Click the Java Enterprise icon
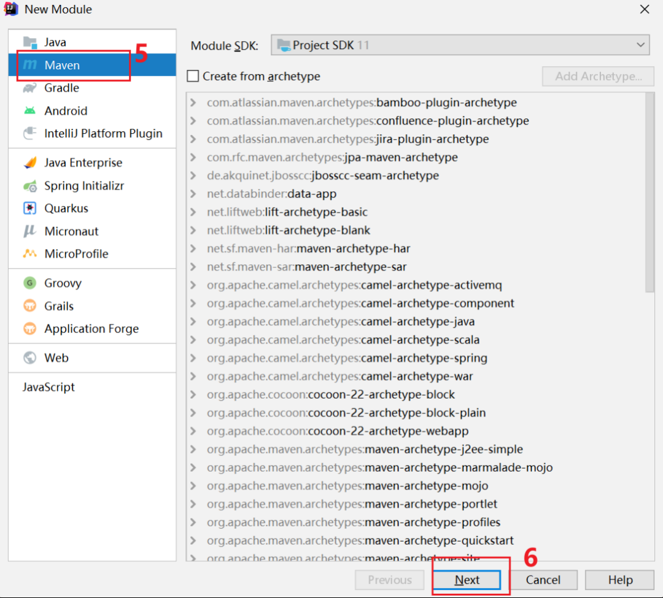 [x=30, y=163]
